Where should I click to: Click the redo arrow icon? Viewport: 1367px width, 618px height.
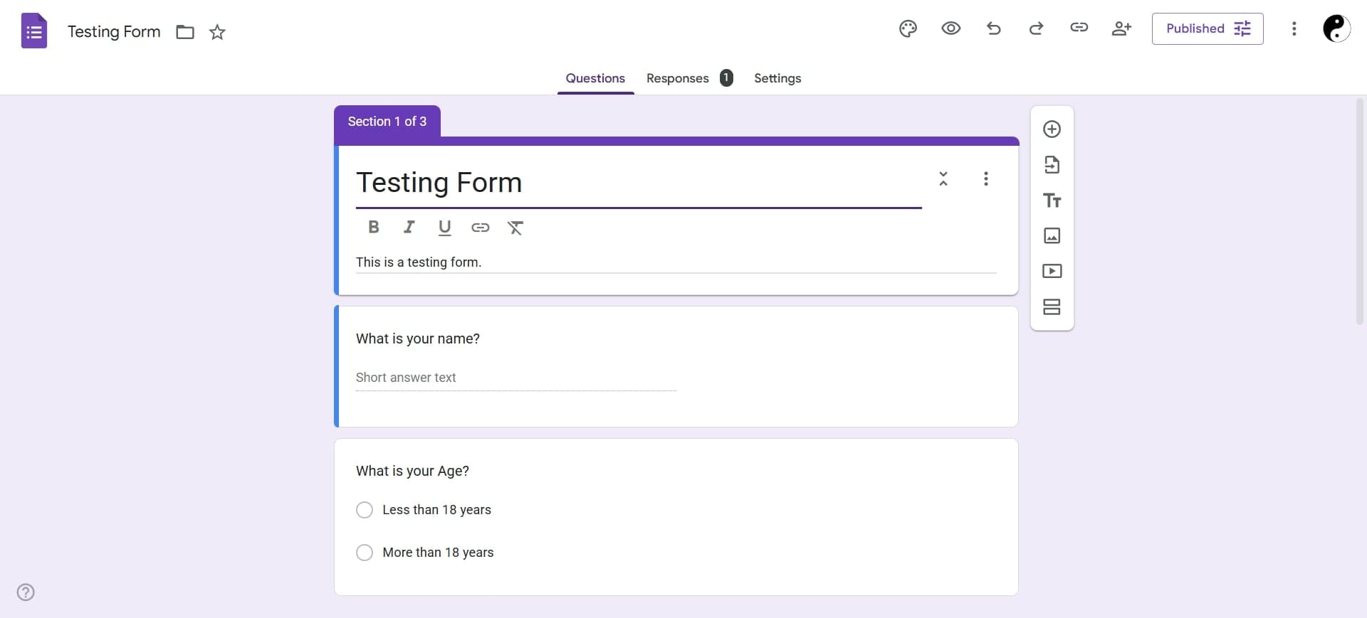point(1036,28)
